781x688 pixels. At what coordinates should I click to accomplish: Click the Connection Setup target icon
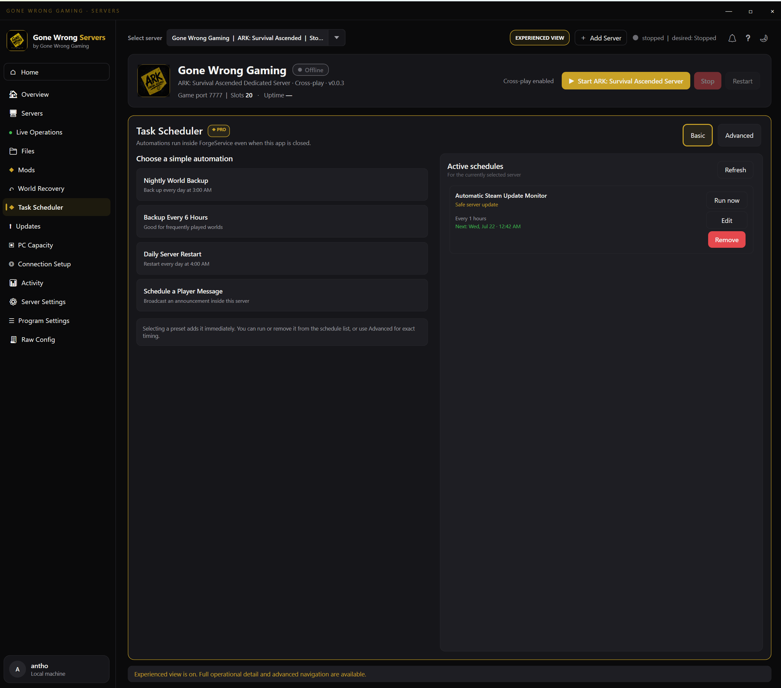click(x=12, y=264)
